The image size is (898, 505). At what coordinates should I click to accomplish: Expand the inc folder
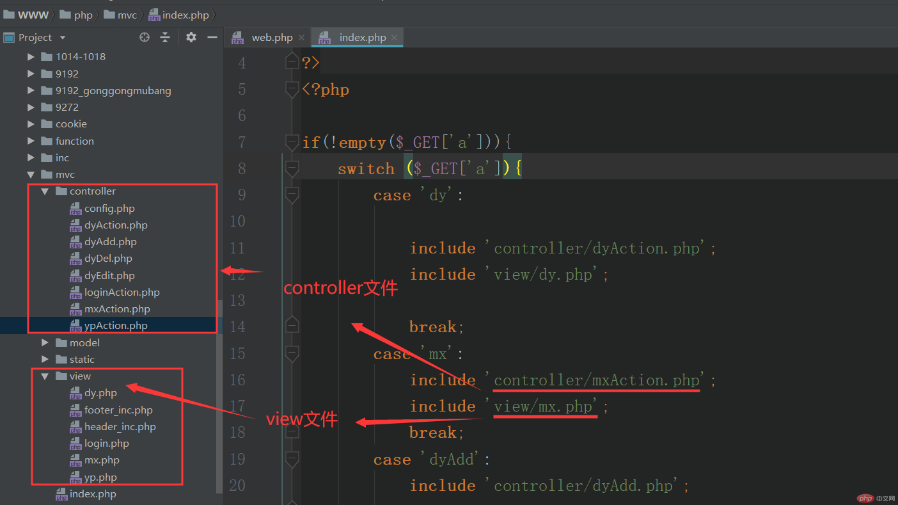tap(31, 157)
